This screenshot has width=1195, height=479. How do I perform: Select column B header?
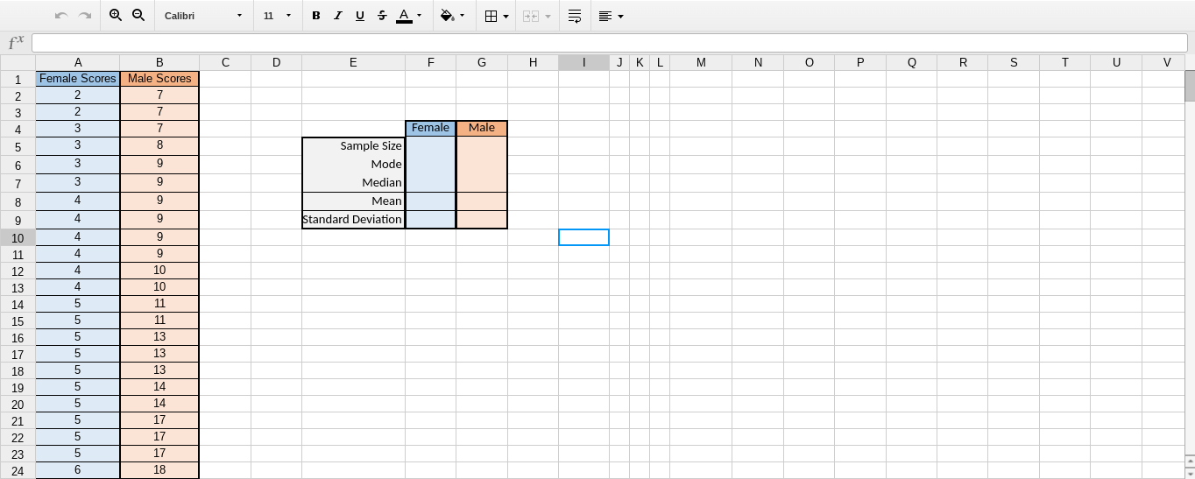pos(159,62)
